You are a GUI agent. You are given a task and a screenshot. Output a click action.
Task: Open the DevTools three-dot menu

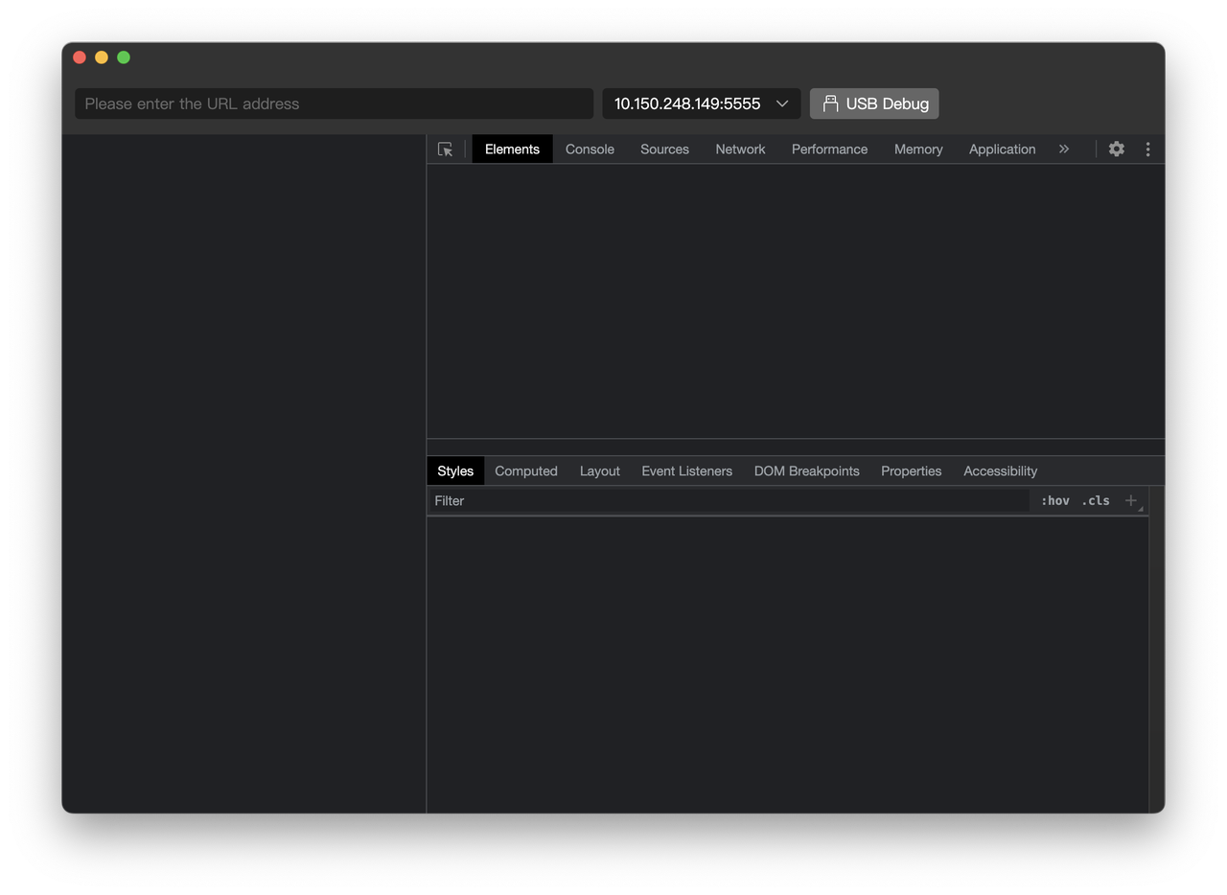tap(1147, 149)
